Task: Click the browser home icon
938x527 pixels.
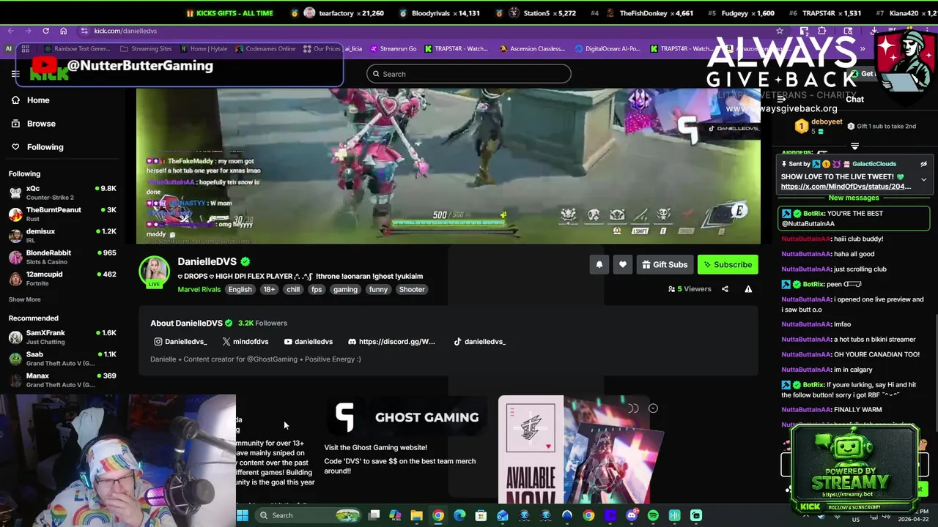Action: (63, 31)
